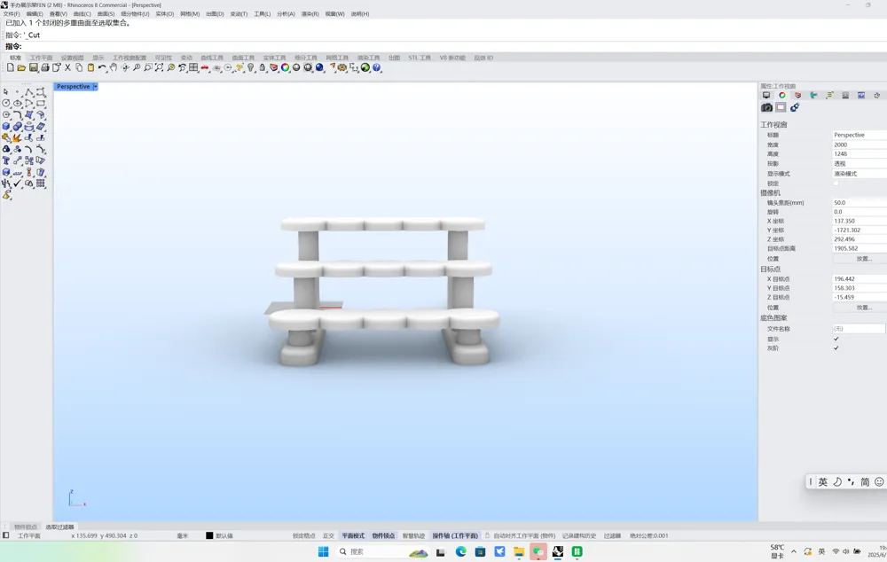Open the Windows Start button on taskbar

[323, 551]
